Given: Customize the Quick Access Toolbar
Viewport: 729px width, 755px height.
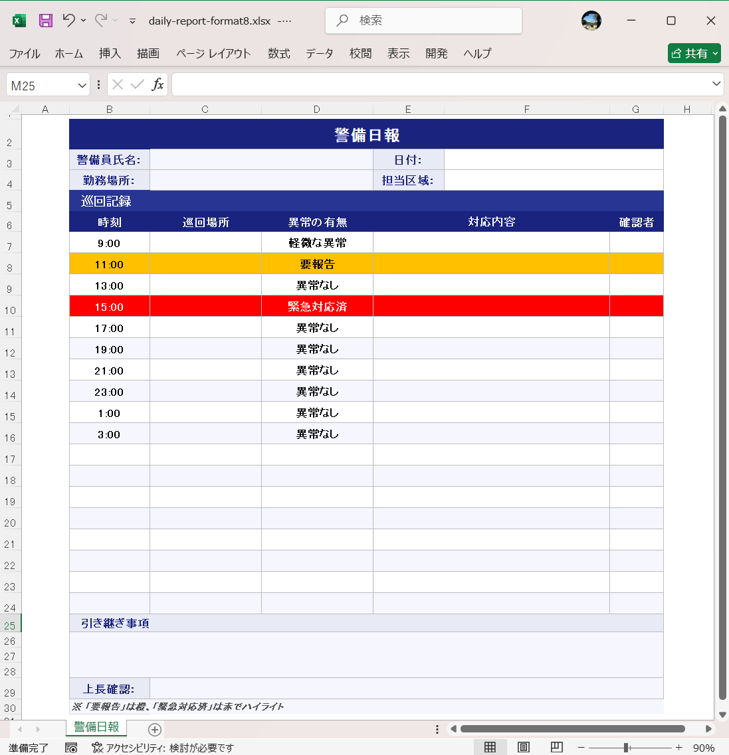Looking at the screenshot, I should pos(132,21).
